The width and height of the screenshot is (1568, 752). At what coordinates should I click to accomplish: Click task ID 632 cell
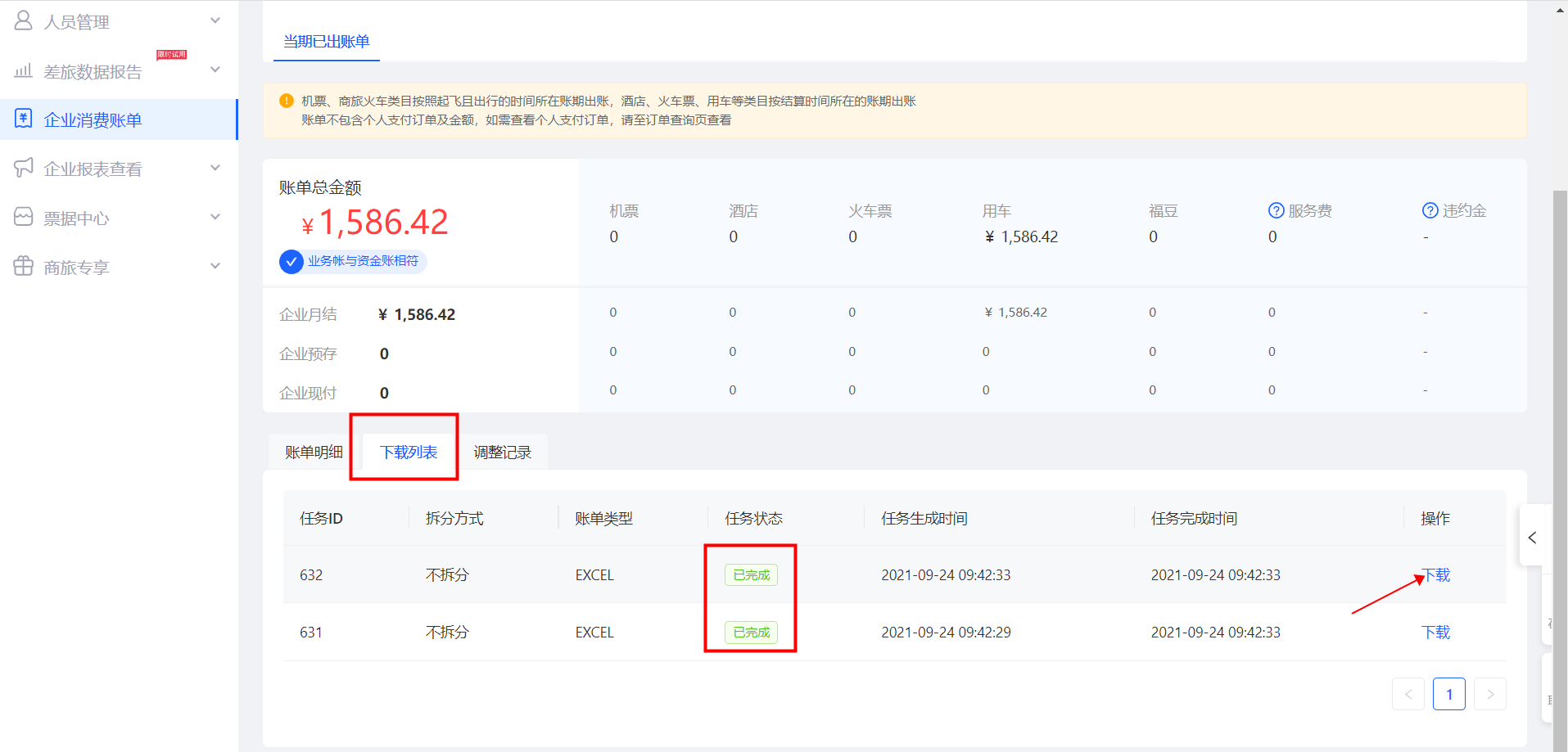coord(311,574)
